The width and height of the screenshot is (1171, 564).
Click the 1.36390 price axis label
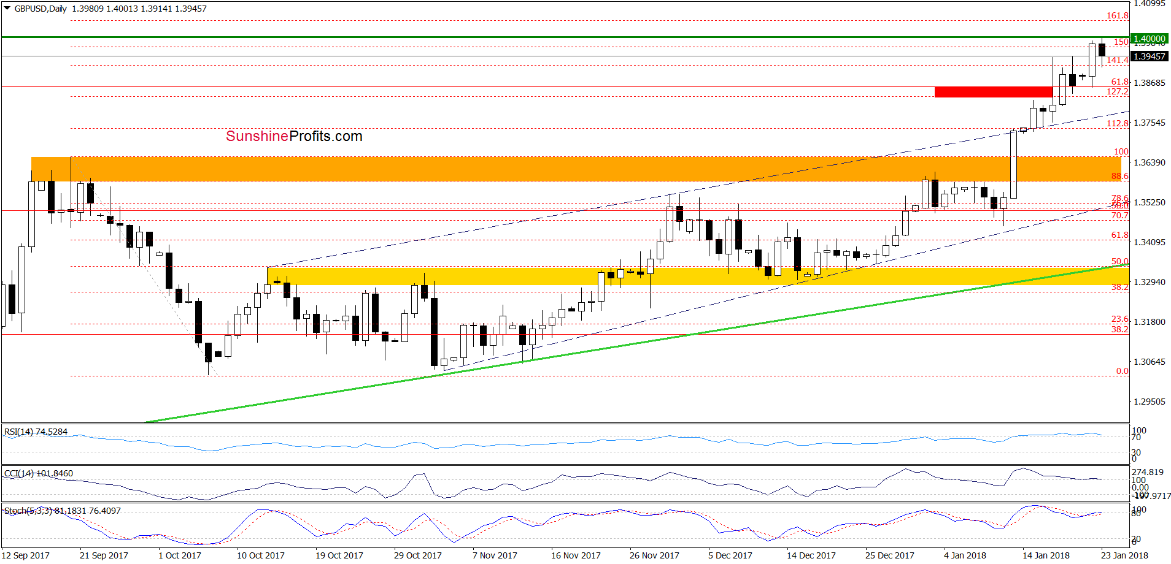coord(1149,162)
